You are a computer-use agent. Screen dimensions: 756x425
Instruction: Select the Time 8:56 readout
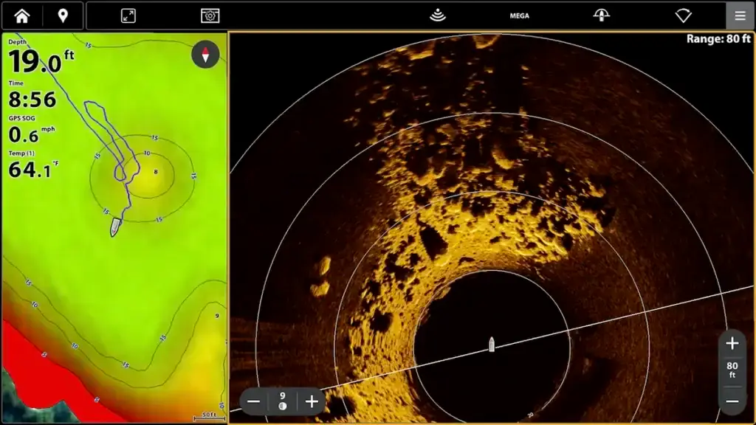coord(32,95)
